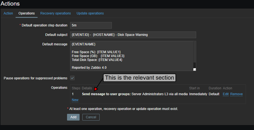
Task: Cancel the action form
Action: [x=91, y=117]
